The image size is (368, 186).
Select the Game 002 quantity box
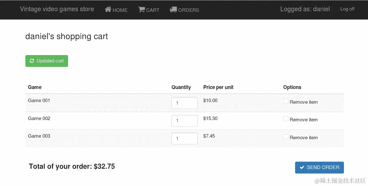click(184, 121)
